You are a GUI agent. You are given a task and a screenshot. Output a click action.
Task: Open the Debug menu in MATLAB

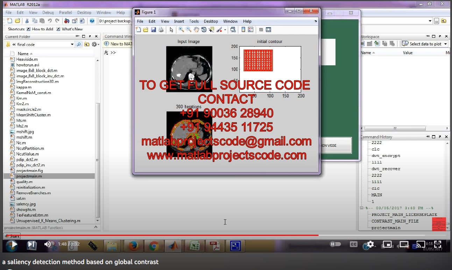[48, 13]
